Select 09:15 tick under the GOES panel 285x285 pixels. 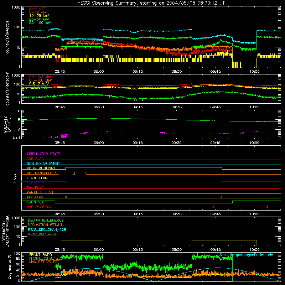[138, 143]
